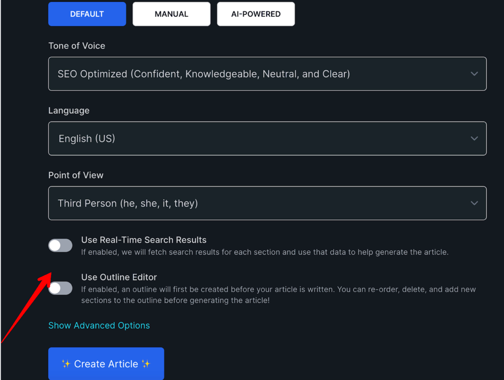
Task: Turn on the Use Outline Editor switch
Action: [61, 288]
